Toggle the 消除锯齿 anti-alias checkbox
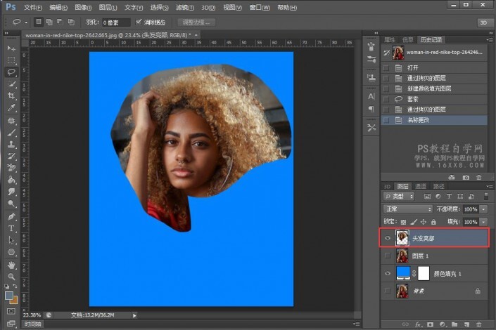496x330 pixels. [139, 22]
